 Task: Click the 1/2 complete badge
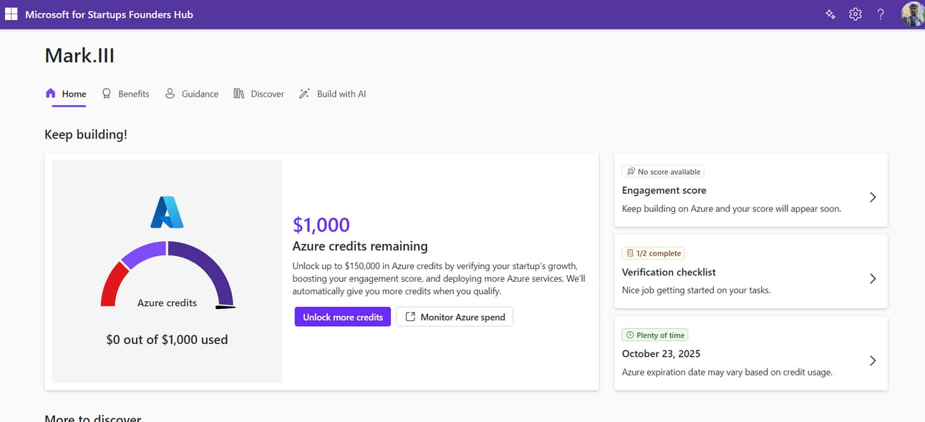click(x=654, y=253)
